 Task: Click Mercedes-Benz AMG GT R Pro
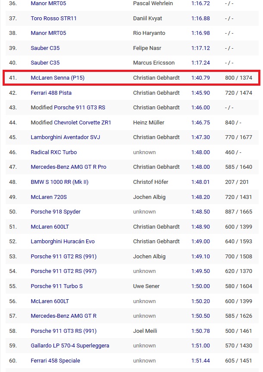(68, 167)
